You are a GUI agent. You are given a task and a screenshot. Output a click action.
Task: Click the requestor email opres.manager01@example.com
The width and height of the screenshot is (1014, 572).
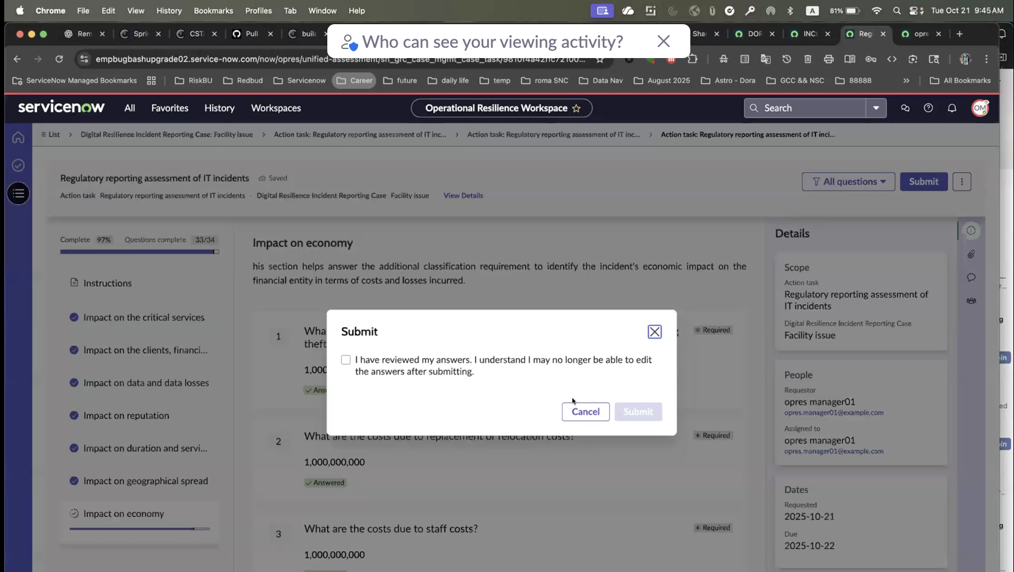[x=834, y=412]
